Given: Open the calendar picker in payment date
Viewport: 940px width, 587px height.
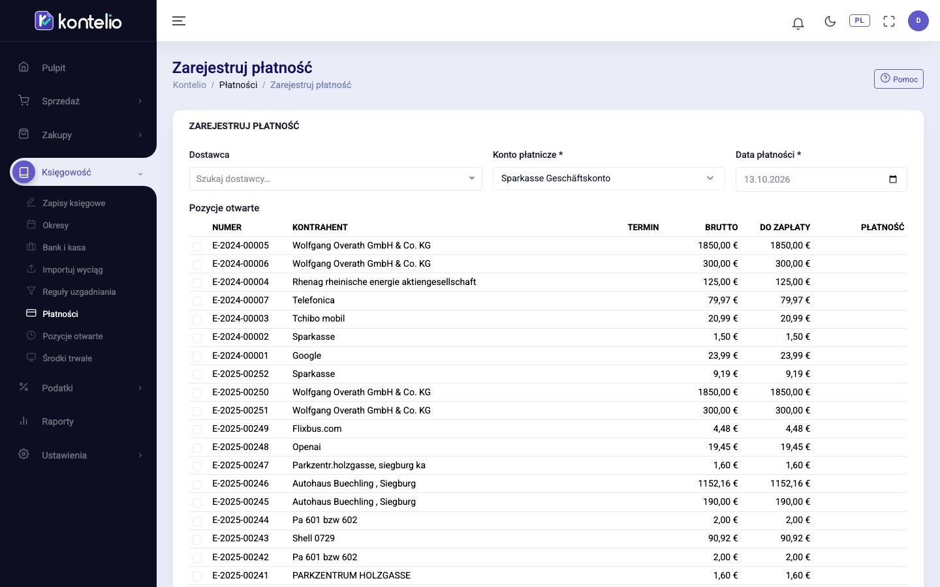Looking at the screenshot, I should [893, 179].
